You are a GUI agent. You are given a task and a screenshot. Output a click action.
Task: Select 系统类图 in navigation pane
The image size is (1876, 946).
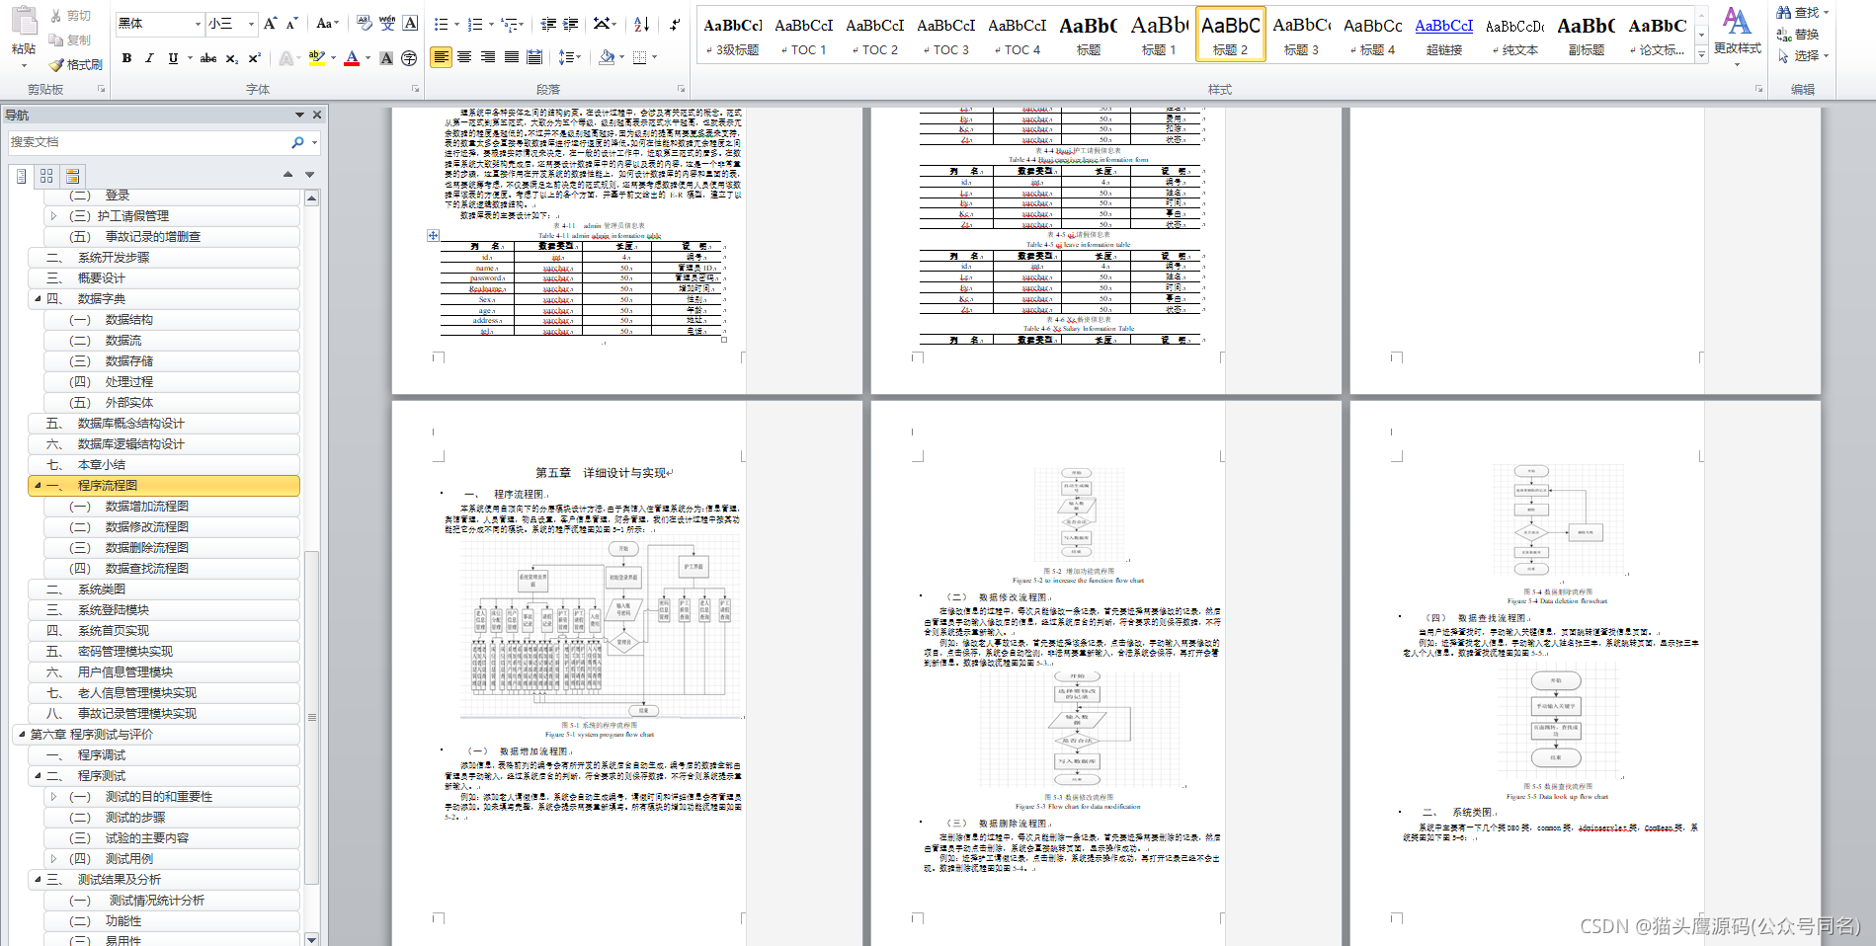tap(102, 589)
